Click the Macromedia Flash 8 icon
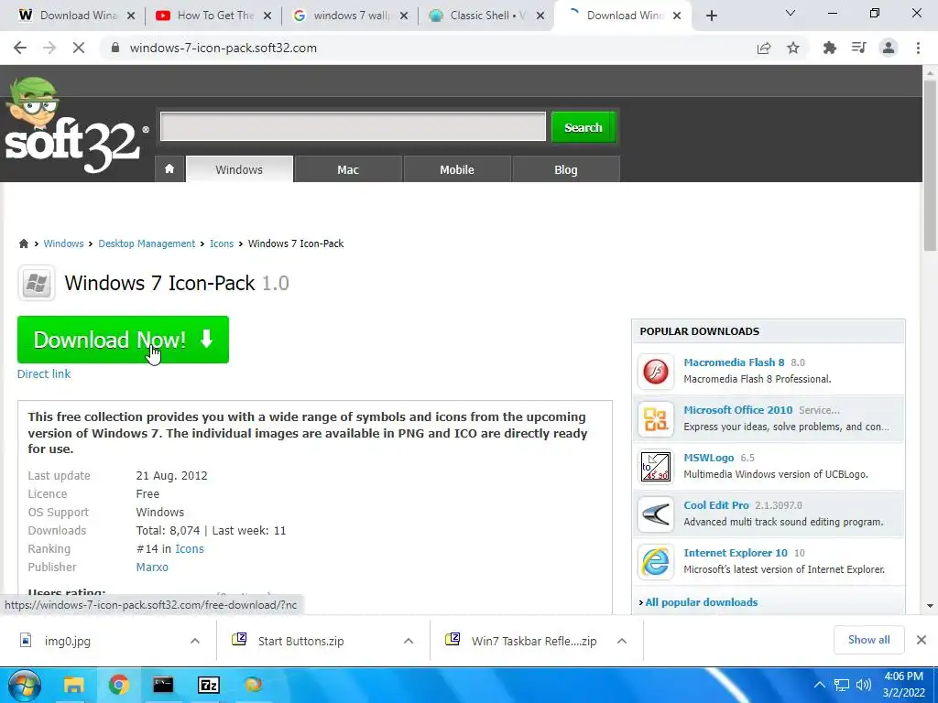 [x=656, y=372]
